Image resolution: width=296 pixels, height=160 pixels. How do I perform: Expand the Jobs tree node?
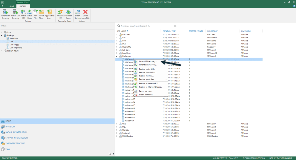[2, 32]
